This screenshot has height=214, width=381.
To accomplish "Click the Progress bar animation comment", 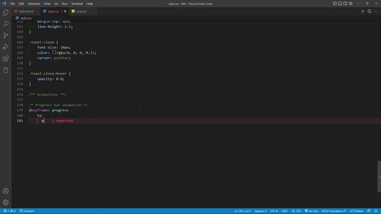I will click(x=58, y=105).
